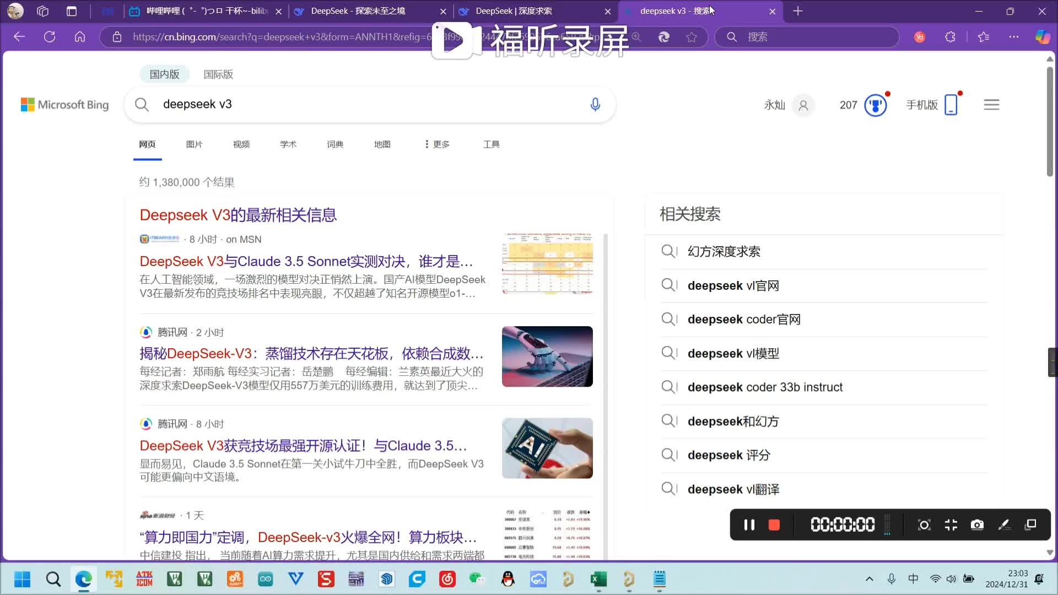The height and width of the screenshot is (595, 1058).
Task: Open the 手机版 mobile version icon
Action: pyautogui.click(x=951, y=105)
